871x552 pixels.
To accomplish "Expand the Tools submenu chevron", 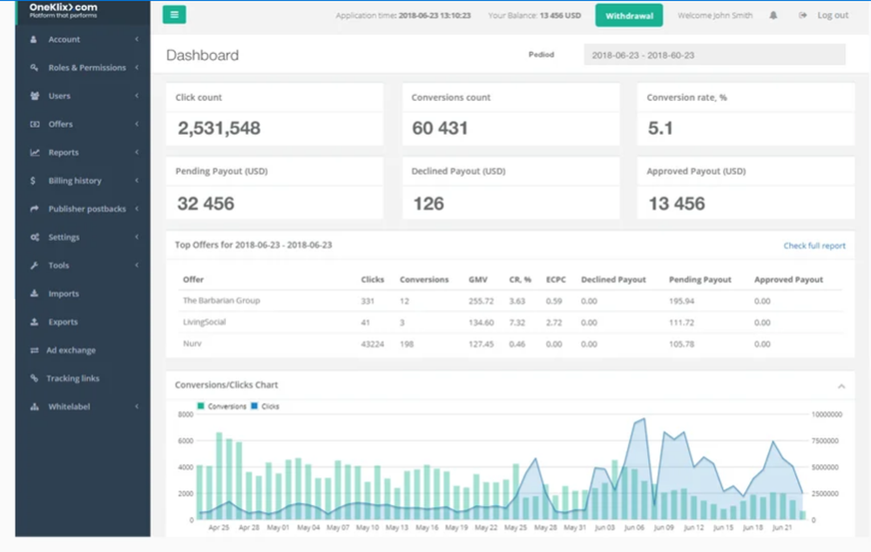I will coord(137,266).
